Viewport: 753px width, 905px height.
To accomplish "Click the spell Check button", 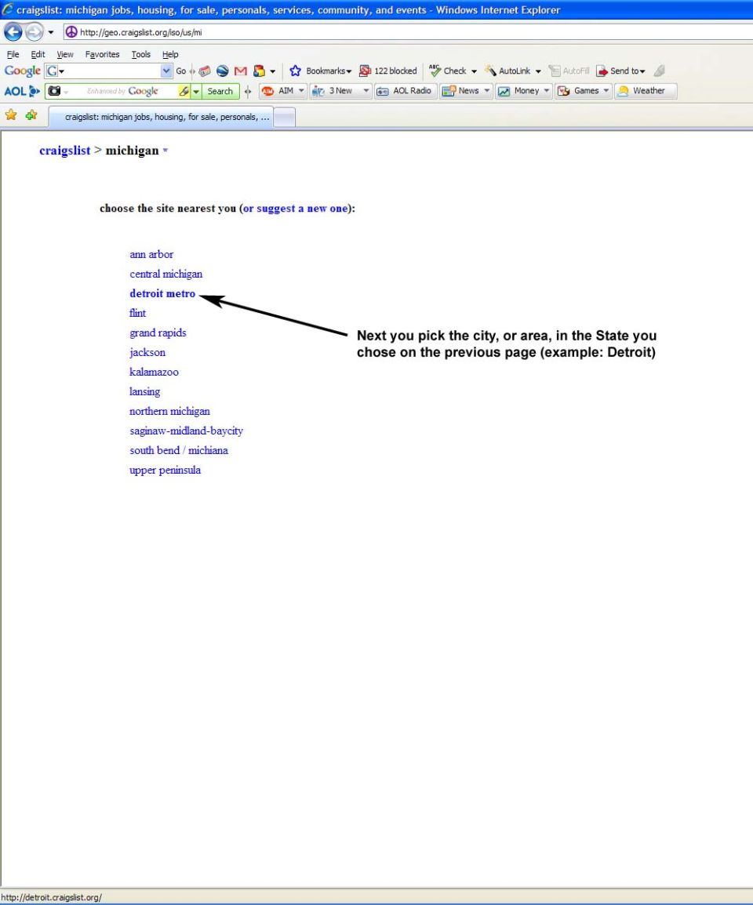I will point(448,71).
